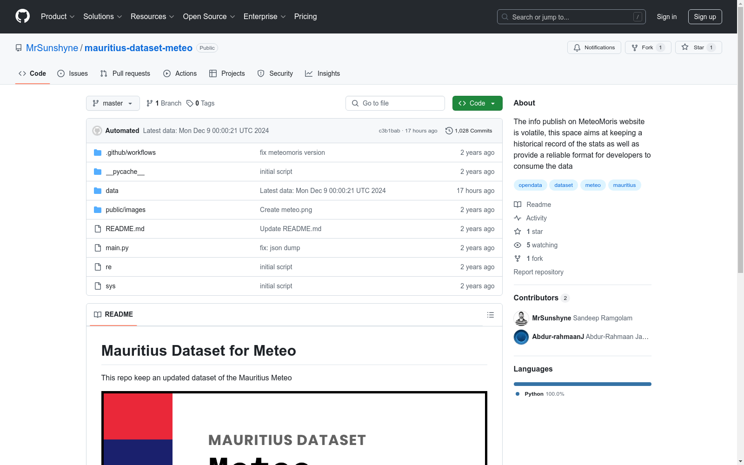Expand the Solutions menu
The width and height of the screenshot is (744, 465).
(x=103, y=17)
